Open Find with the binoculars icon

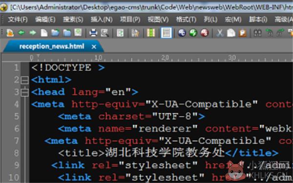(x=258, y=33)
